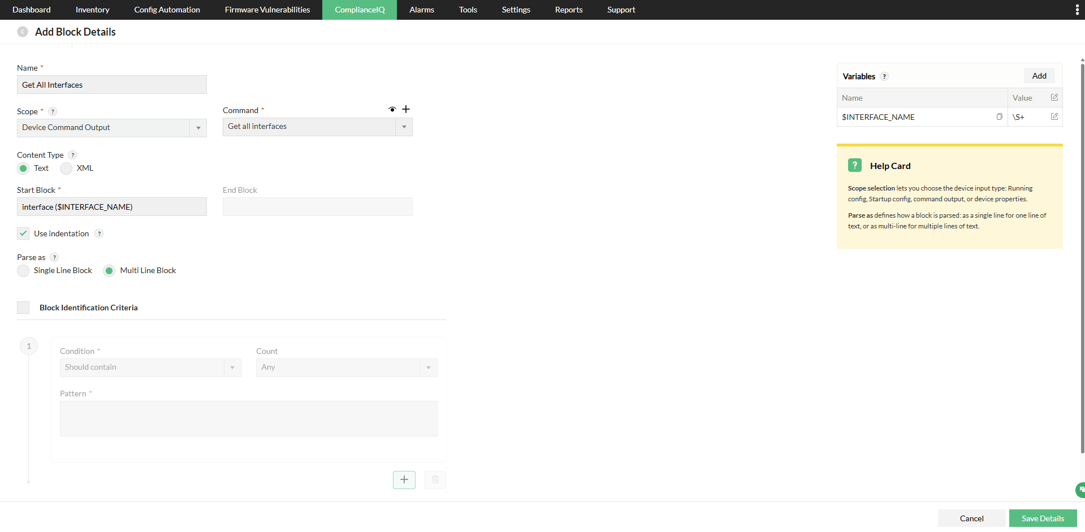The image size is (1085, 532).
Task: Click the eye icon to preview command output
Action: pos(392,109)
